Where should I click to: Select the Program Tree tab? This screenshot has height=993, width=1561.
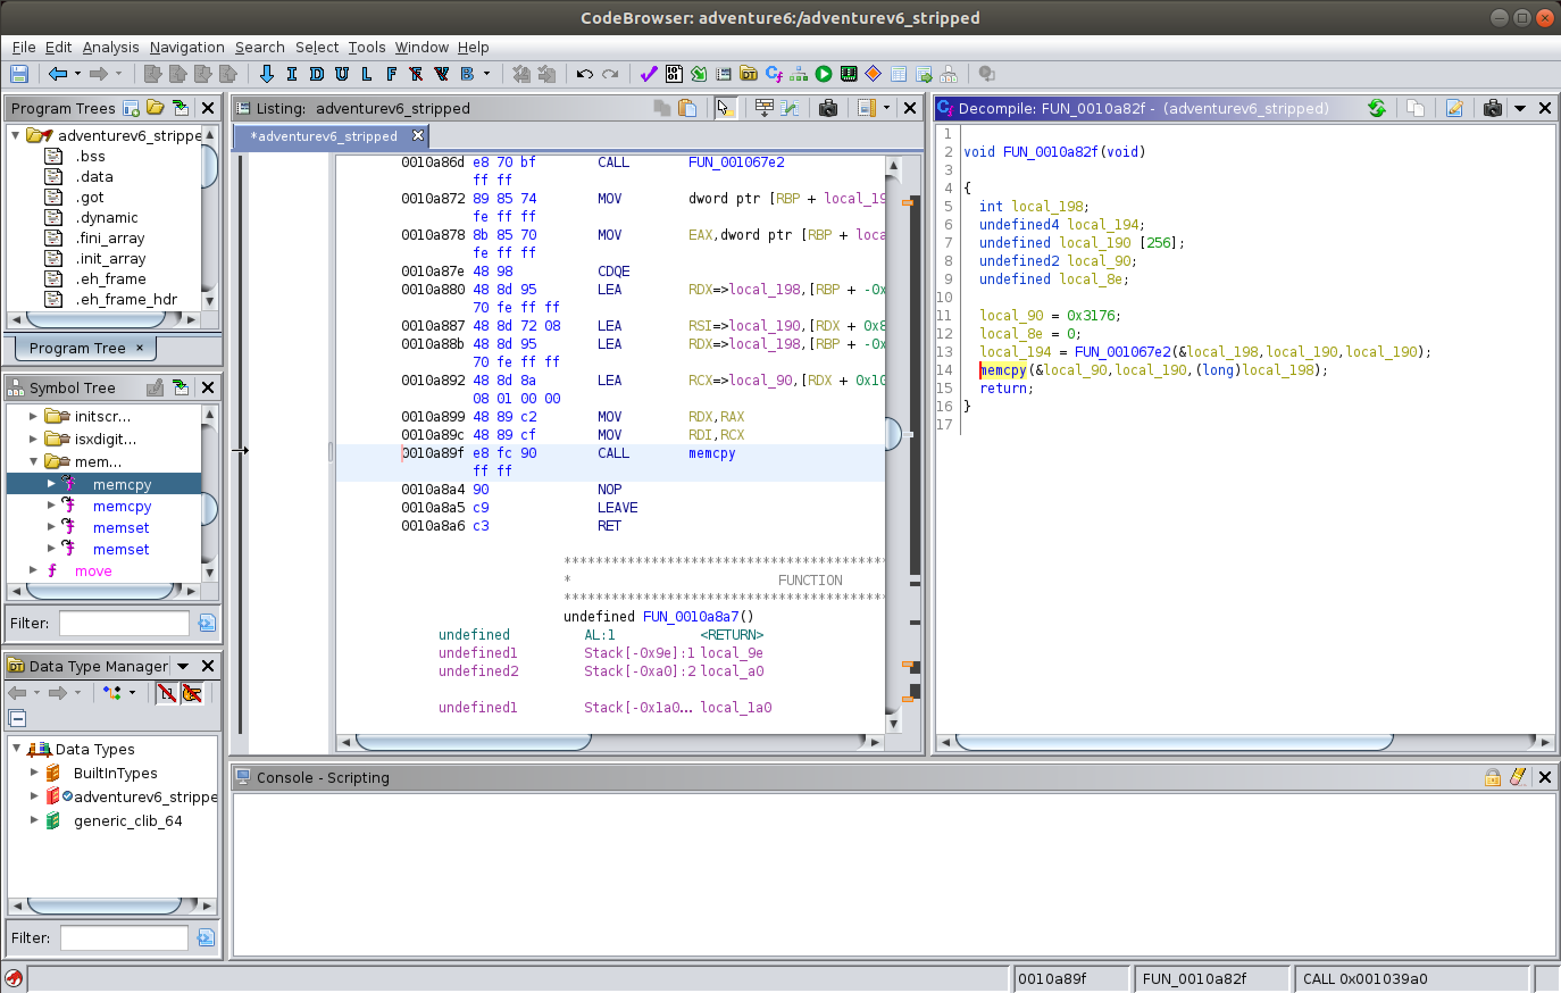[77, 348]
